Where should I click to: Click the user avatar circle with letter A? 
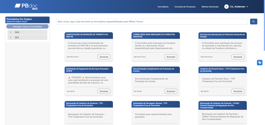[226, 7]
